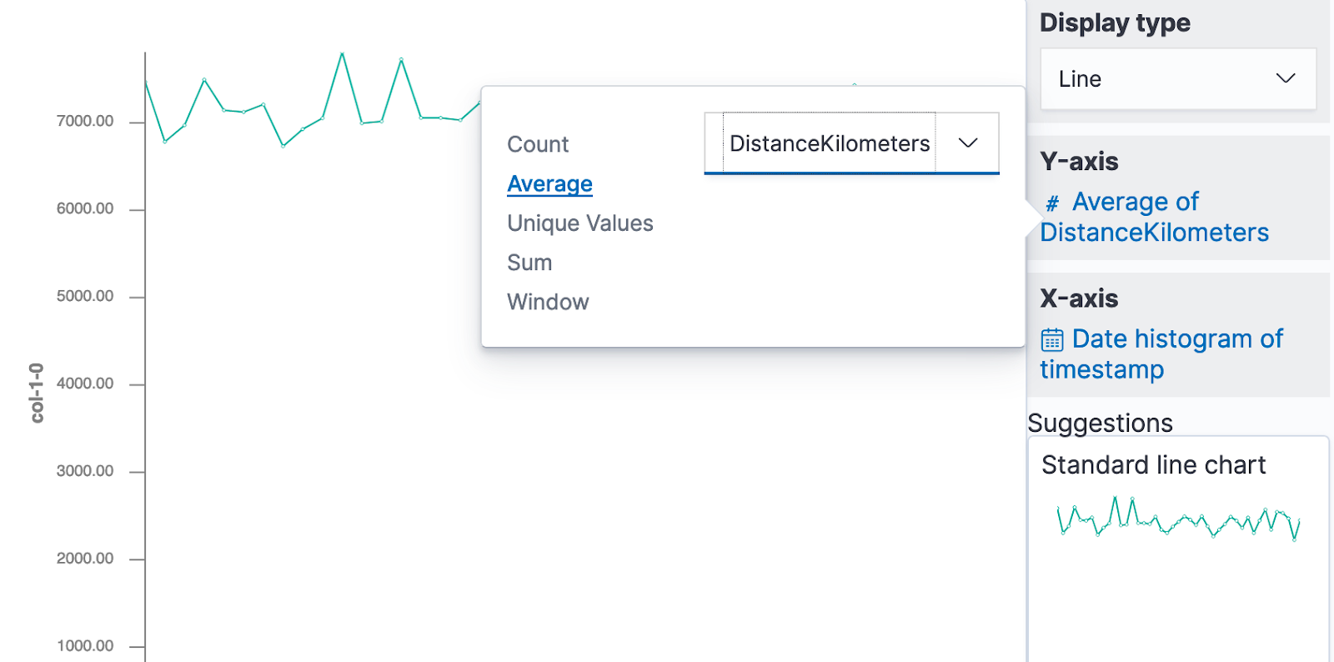The image size is (1334, 662).
Task: Open Average of DistanceKilometers dimension
Action: (1155, 217)
